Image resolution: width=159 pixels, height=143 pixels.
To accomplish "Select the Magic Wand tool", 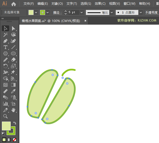I will point(6,35).
